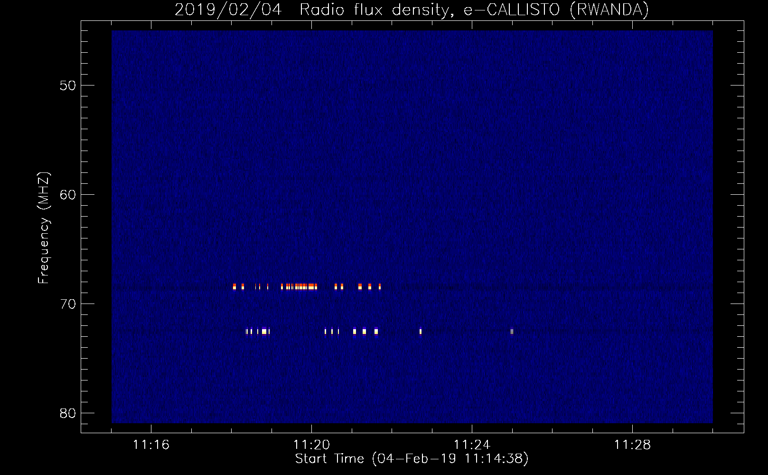This screenshot has height=475, width=768.
Task: Click time tick label 11:28
Action: click(x=632, y=445)
